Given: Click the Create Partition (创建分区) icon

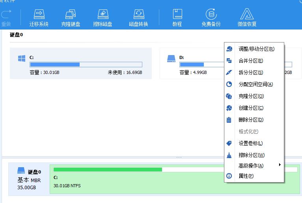Looking at the screenshot, I should [x=229, y=108].
